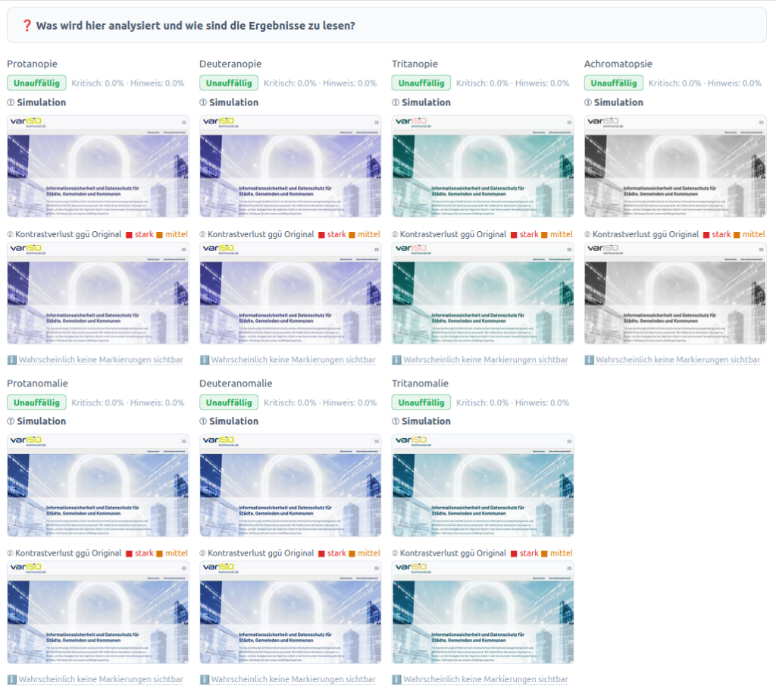Viewport: 776px width, 692px height.
Task: Click the Unauffällig badge under Protanopie
Action: click(36, 83)
